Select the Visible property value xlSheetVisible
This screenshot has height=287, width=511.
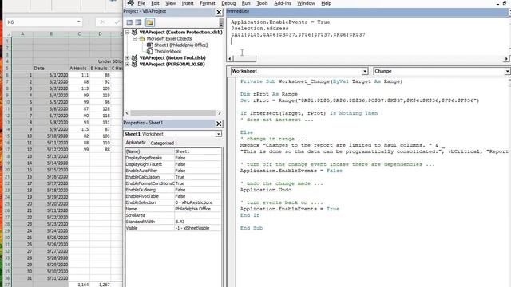tap(197, 228)
